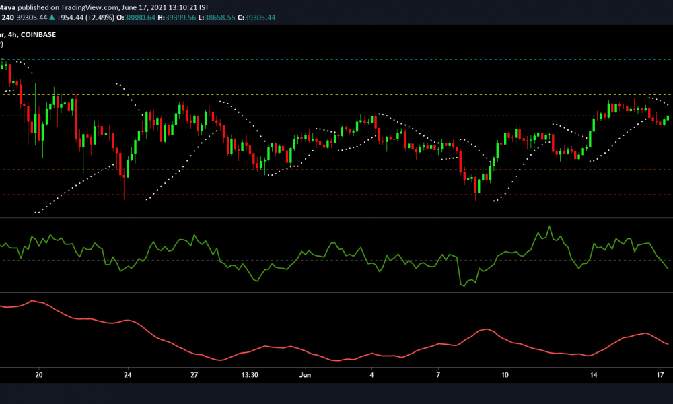The height and width of the screenshot is (404, 673).
Task: Select the orange dashed horizontal level line
Action: pos(336,170)
